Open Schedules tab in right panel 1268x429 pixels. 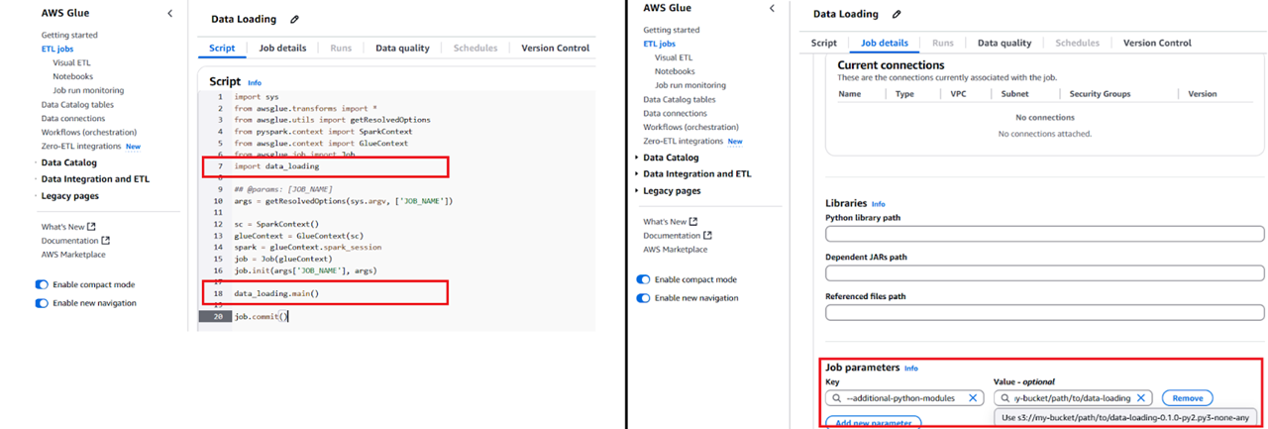click(1077, 43)
